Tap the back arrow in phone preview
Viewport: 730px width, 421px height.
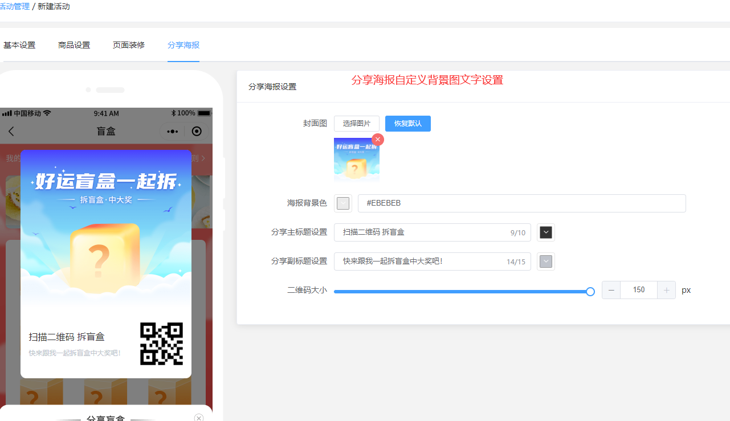pyautogui.click(x=11, y=131)
